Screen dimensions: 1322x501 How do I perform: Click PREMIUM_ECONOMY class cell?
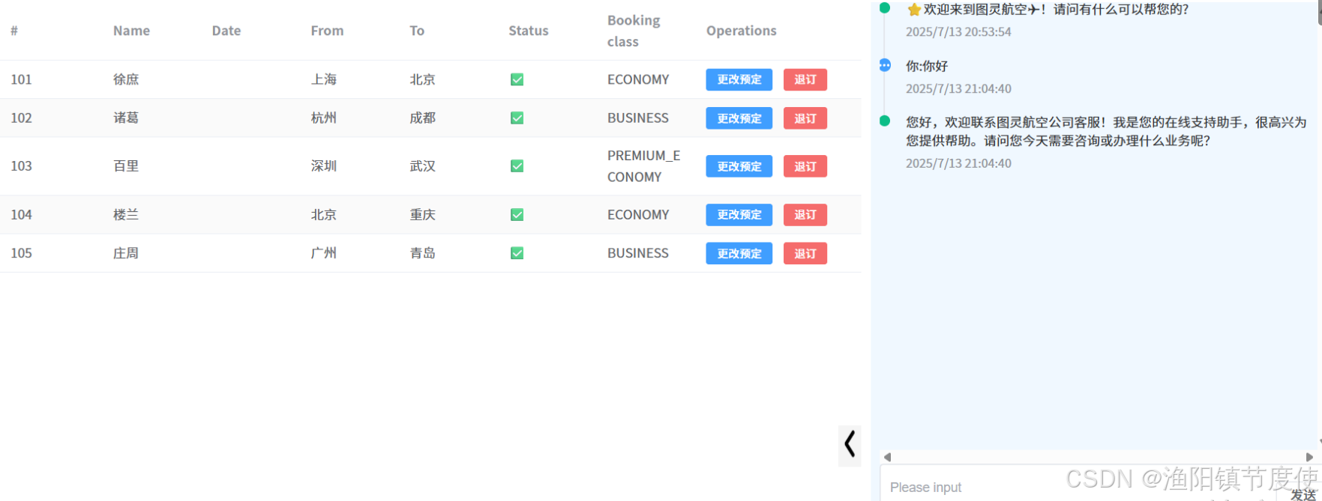644,166
